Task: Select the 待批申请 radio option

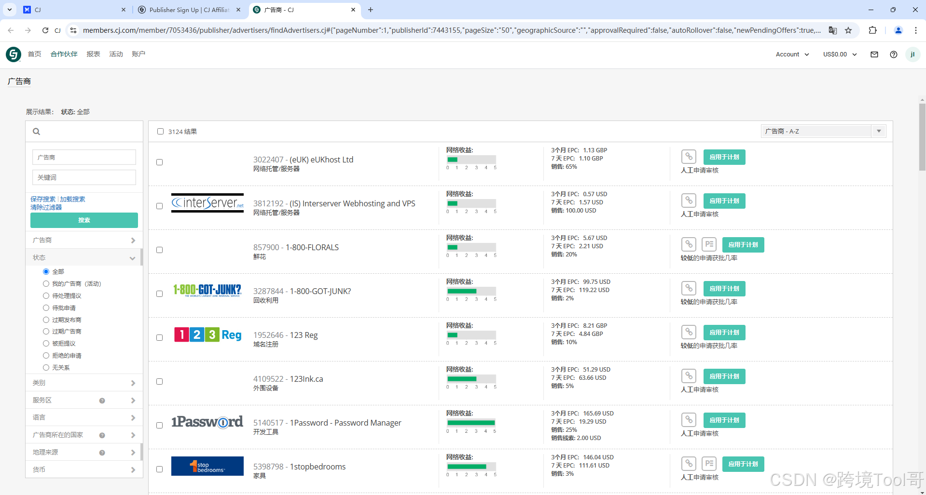Action: point(46,308)
